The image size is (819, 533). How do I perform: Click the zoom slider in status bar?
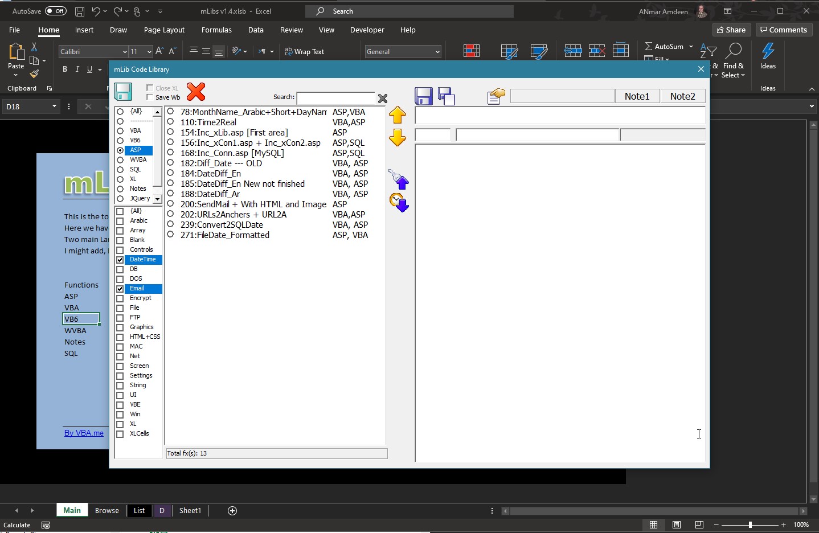click(x=750, y=525)
